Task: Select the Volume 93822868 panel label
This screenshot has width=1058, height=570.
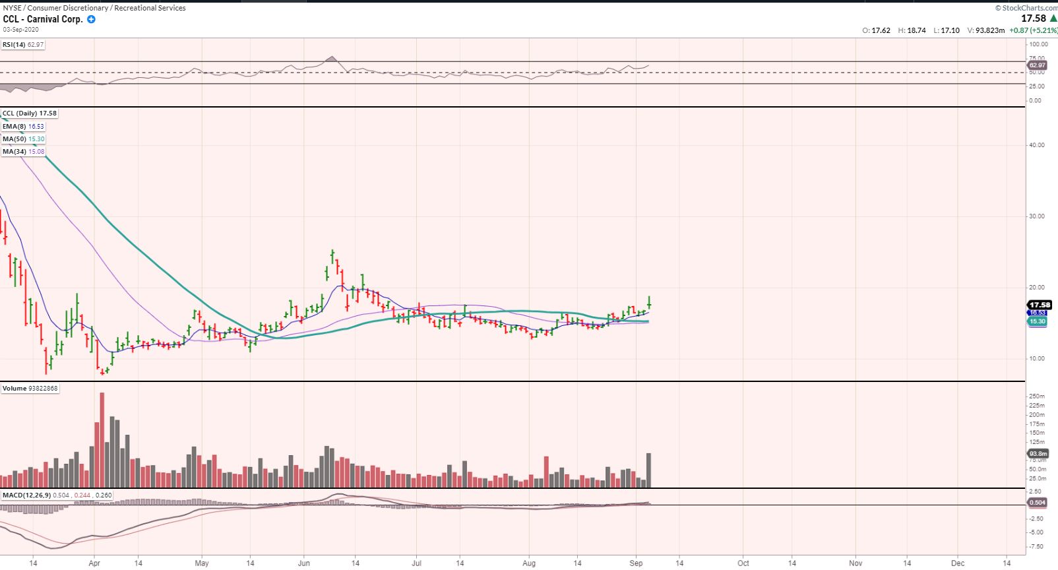Action: point(30,389)
